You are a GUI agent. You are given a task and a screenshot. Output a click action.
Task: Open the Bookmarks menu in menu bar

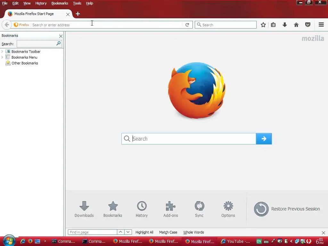(x=60, y=3)
